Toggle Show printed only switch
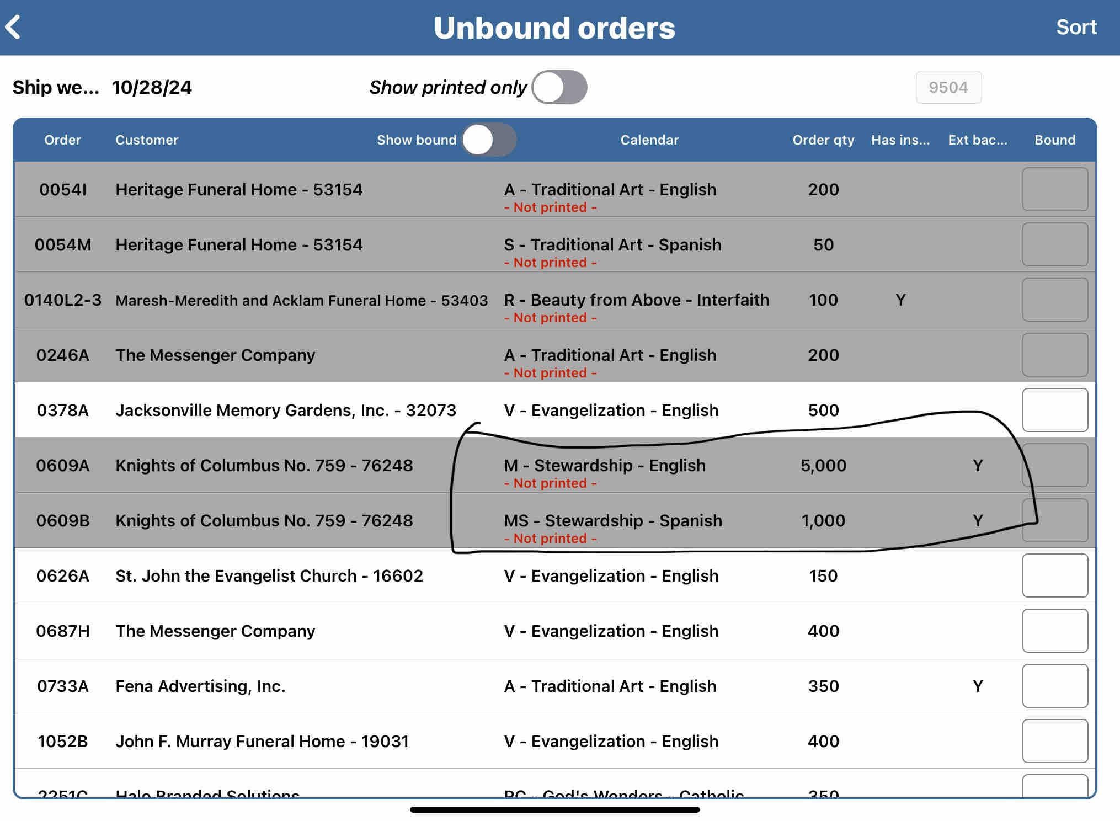The height and width of the screenshot is (821, 1120). point(559,87)
